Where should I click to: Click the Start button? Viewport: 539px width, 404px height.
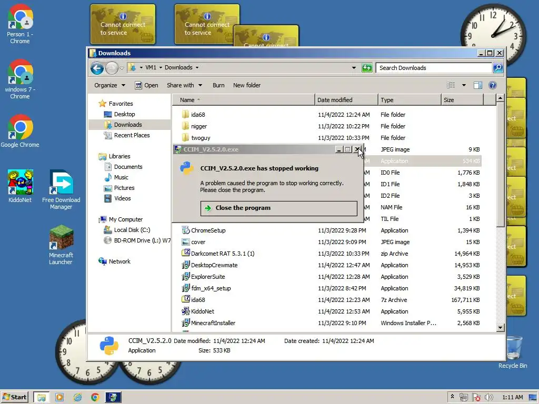pyautogui.click(x=14, y=398)
